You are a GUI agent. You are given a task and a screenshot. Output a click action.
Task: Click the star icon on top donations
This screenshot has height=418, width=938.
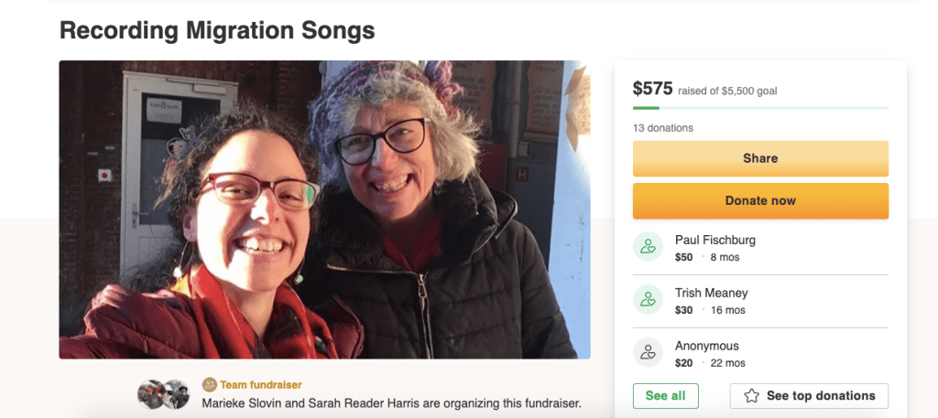click(x=751, y=396)
